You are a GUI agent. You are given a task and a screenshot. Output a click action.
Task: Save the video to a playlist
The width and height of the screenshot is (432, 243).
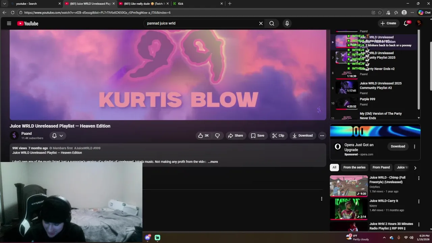pyautogui.click(x=258, y=136)
